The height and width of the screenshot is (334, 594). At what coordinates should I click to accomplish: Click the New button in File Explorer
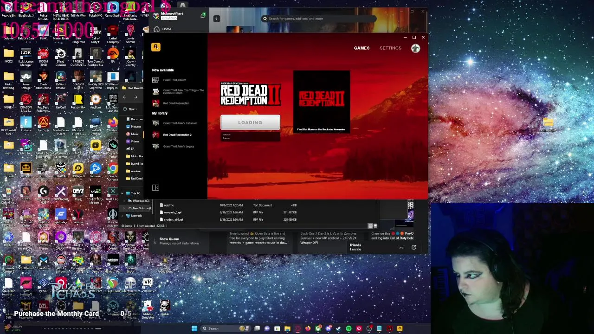130,109
